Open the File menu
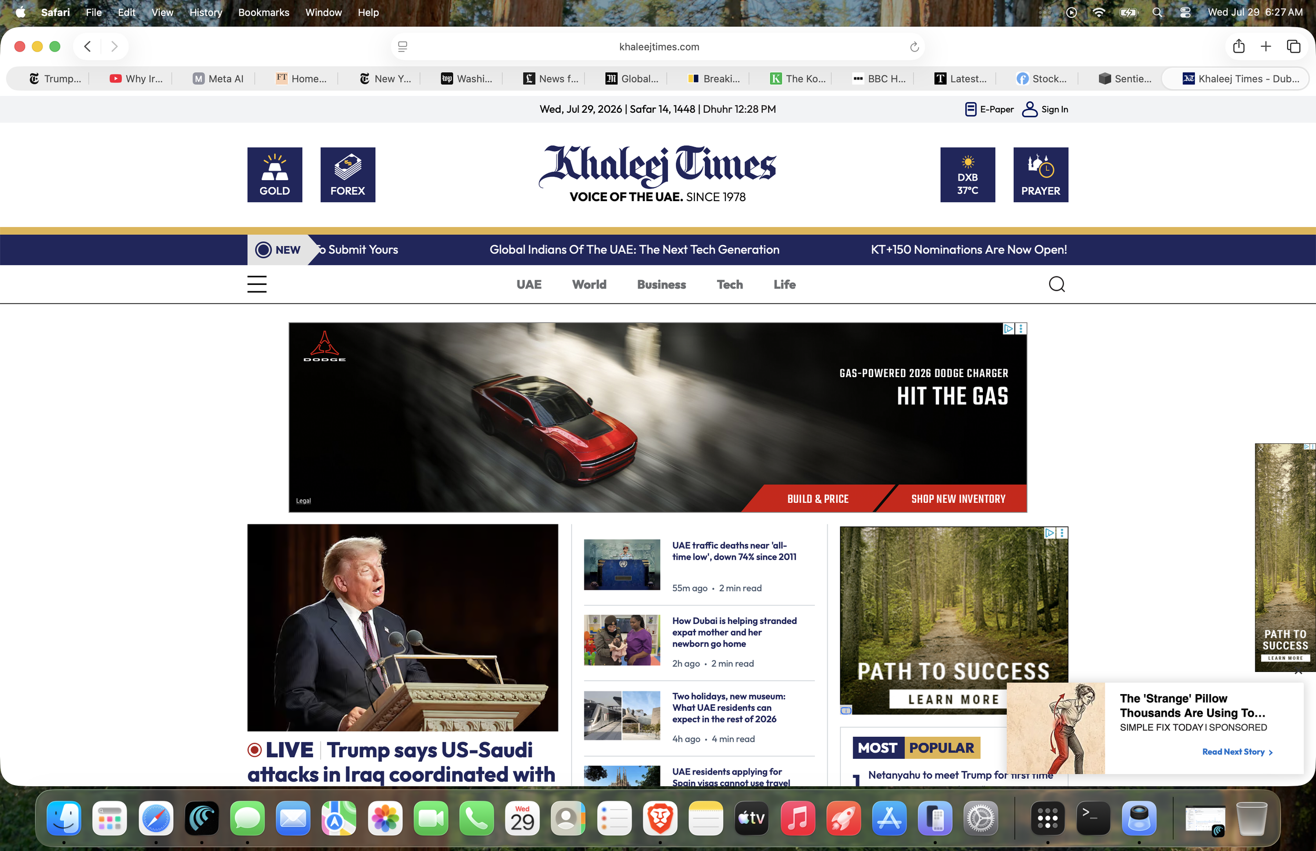This screenshot has width=1316, height=851. pyautogui.click(x=94, y=12)
